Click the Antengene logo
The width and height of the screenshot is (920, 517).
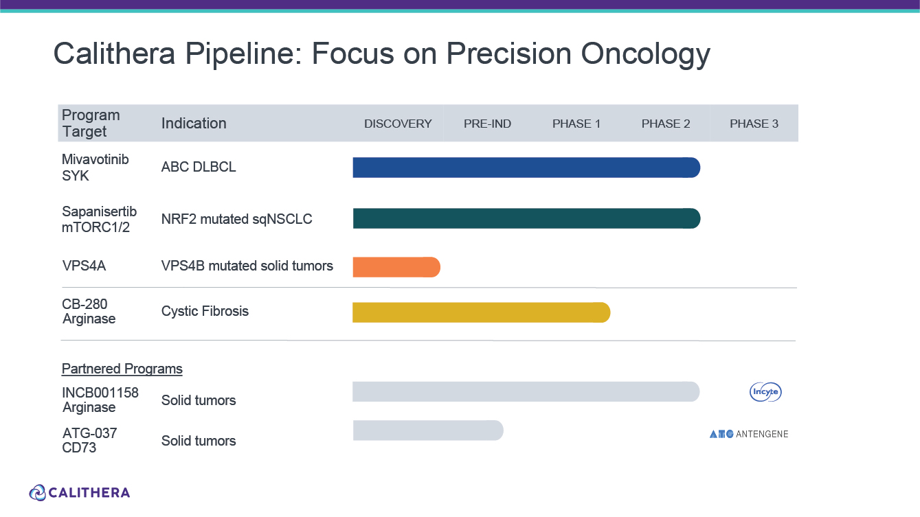click(x=749, y=434)
